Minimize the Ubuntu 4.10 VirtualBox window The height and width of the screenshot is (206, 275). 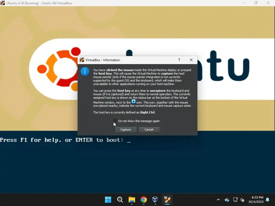pyautogui.click(x=244, y=3)
